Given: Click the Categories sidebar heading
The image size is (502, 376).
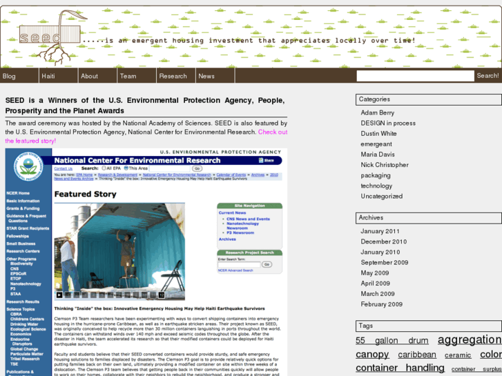Looking at the screenshot, I should point(428,99).
